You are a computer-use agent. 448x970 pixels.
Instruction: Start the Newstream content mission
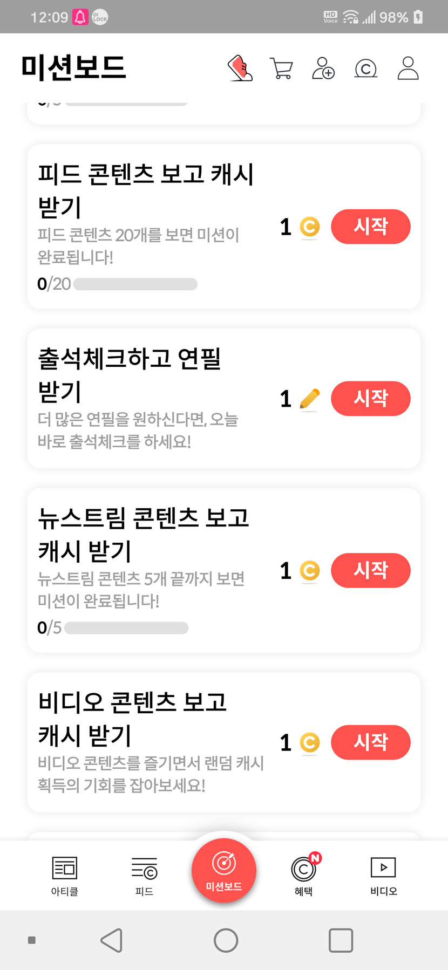tap(370, 570)
